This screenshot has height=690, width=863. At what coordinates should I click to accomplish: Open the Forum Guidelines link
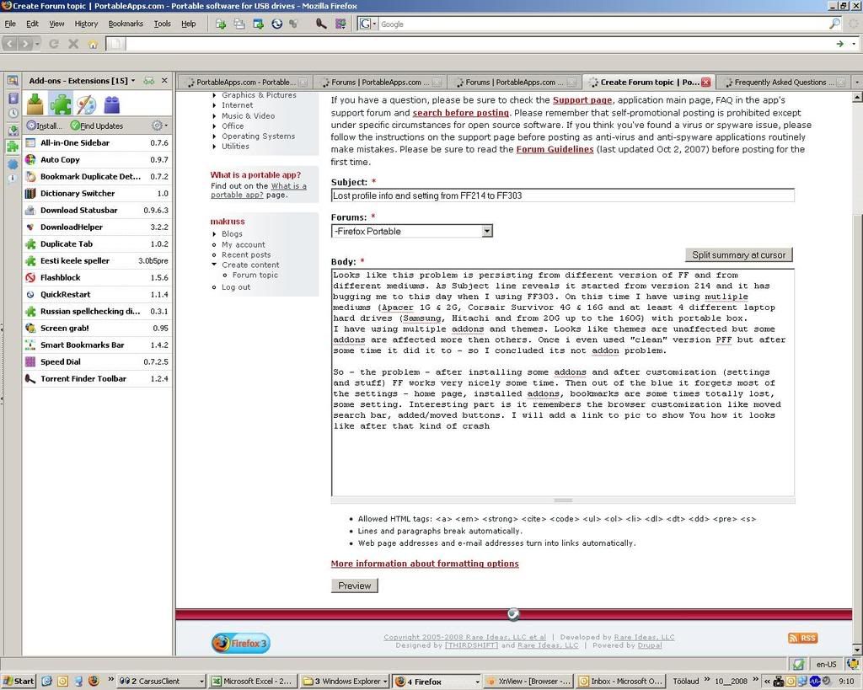click(x=555, y=149)
